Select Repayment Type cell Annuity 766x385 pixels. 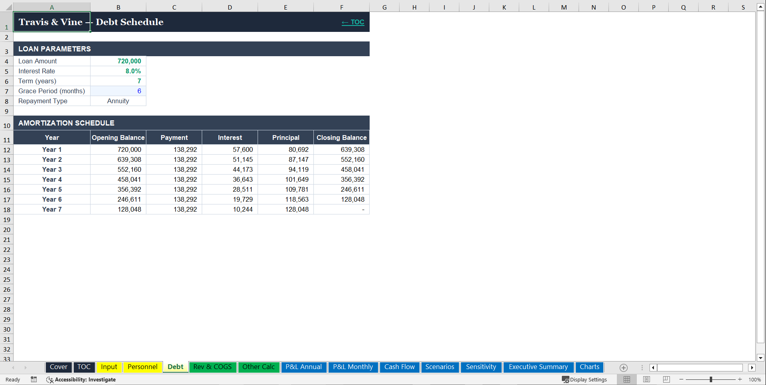point(118,101)
